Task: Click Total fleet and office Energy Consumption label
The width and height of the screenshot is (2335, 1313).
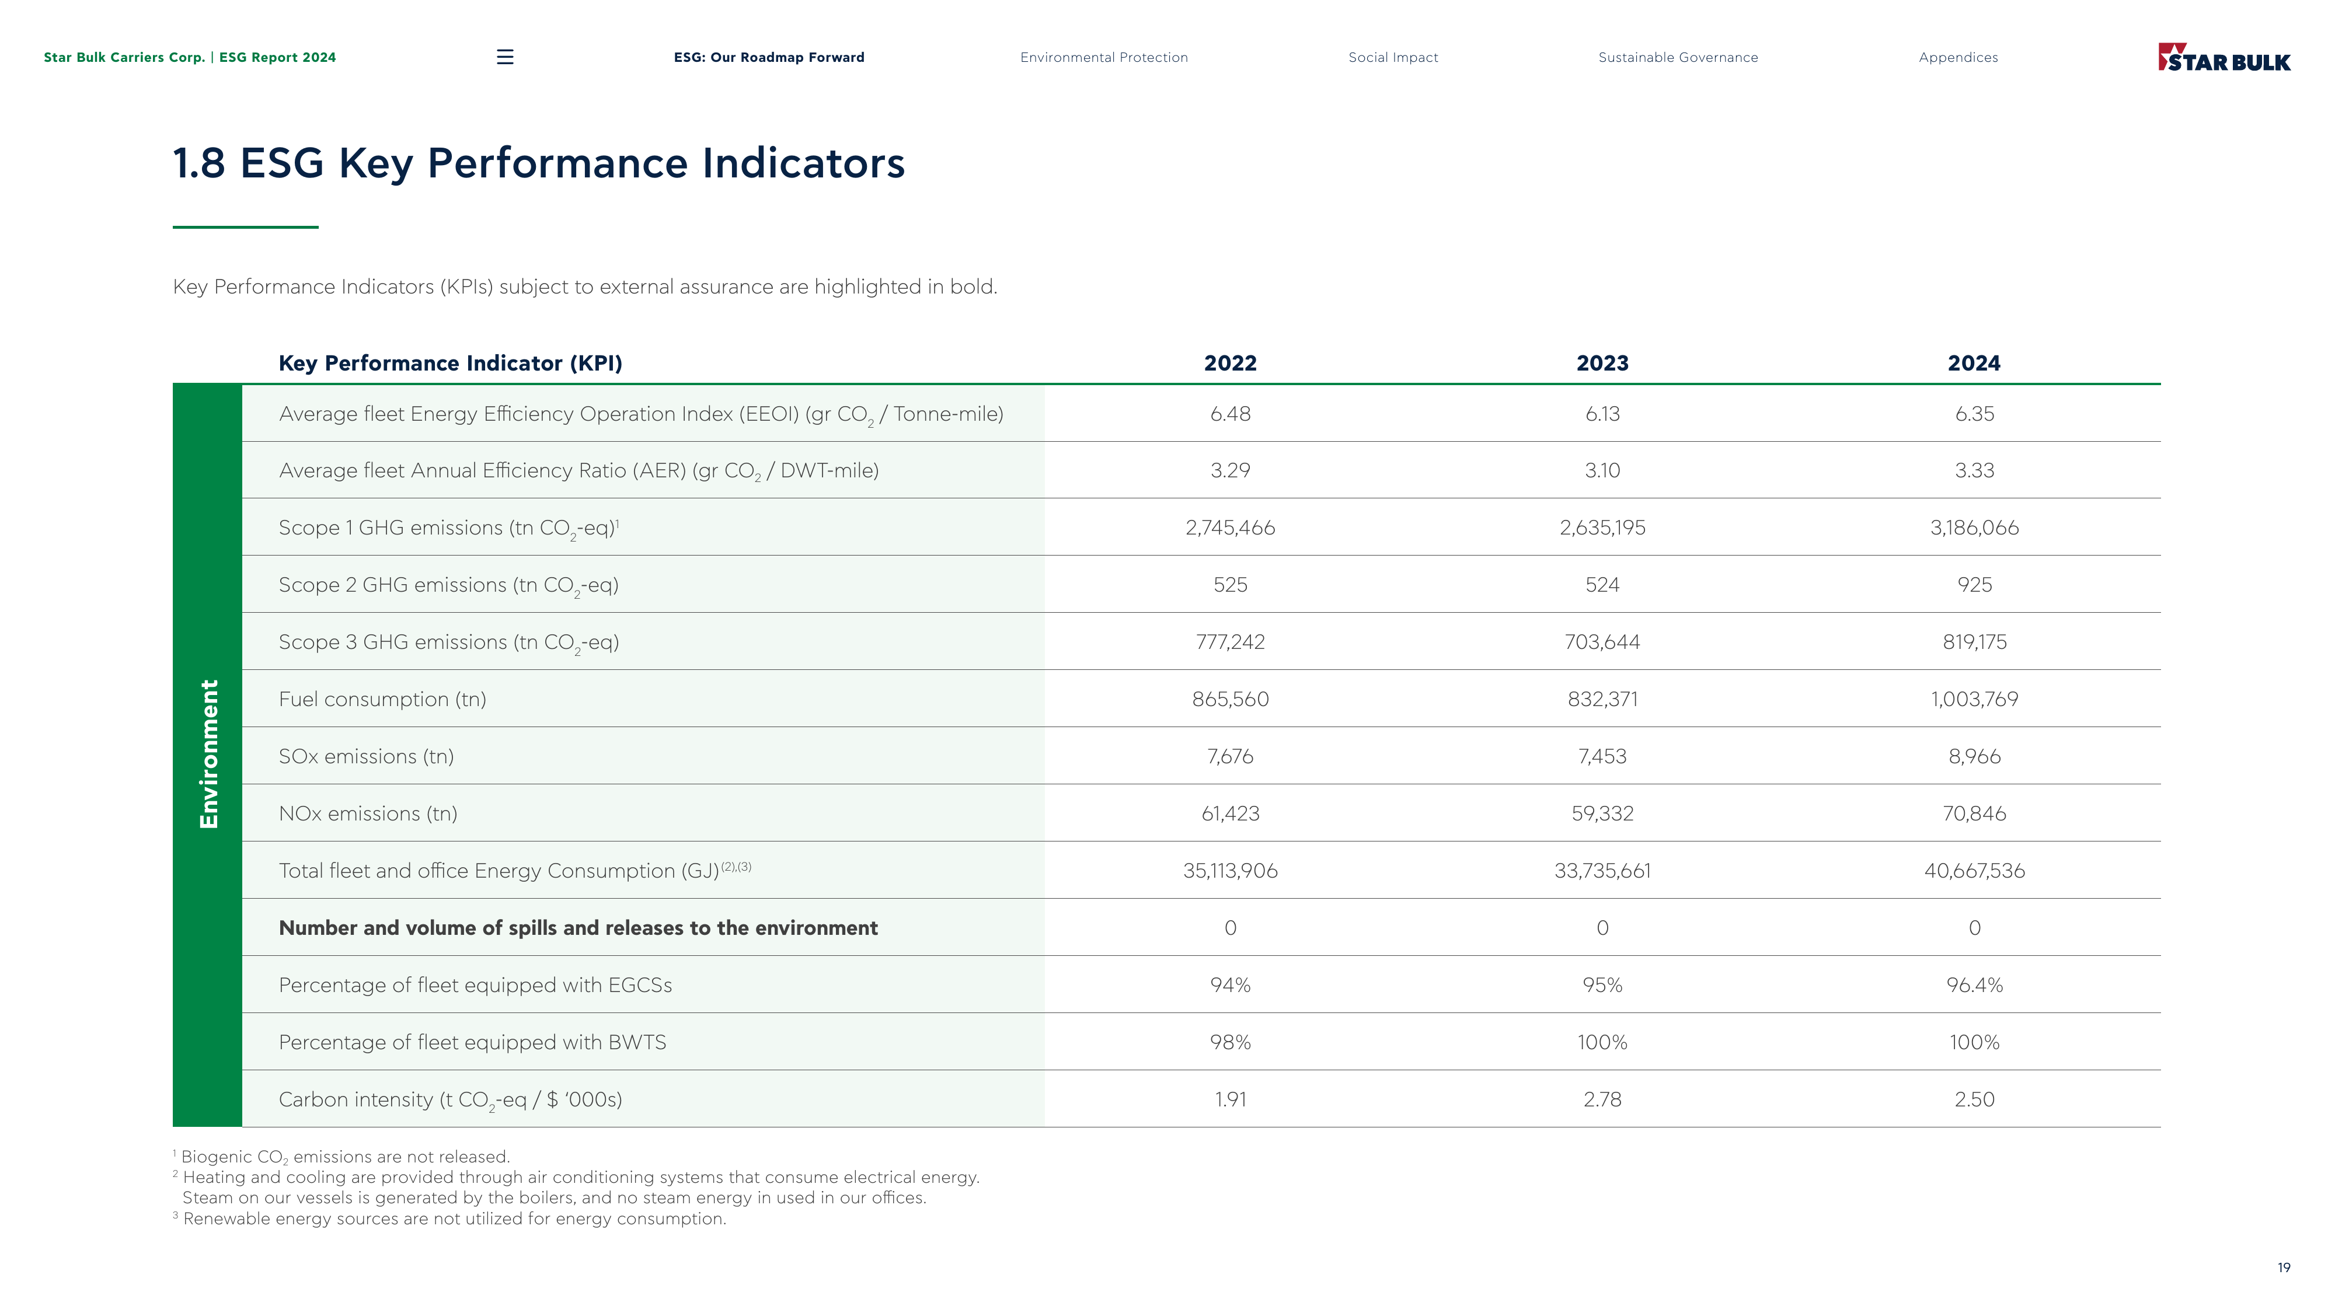Action: pyautogui.click(x=515, y=871)
